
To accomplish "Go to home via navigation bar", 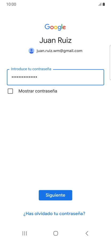I will [56, 233].
